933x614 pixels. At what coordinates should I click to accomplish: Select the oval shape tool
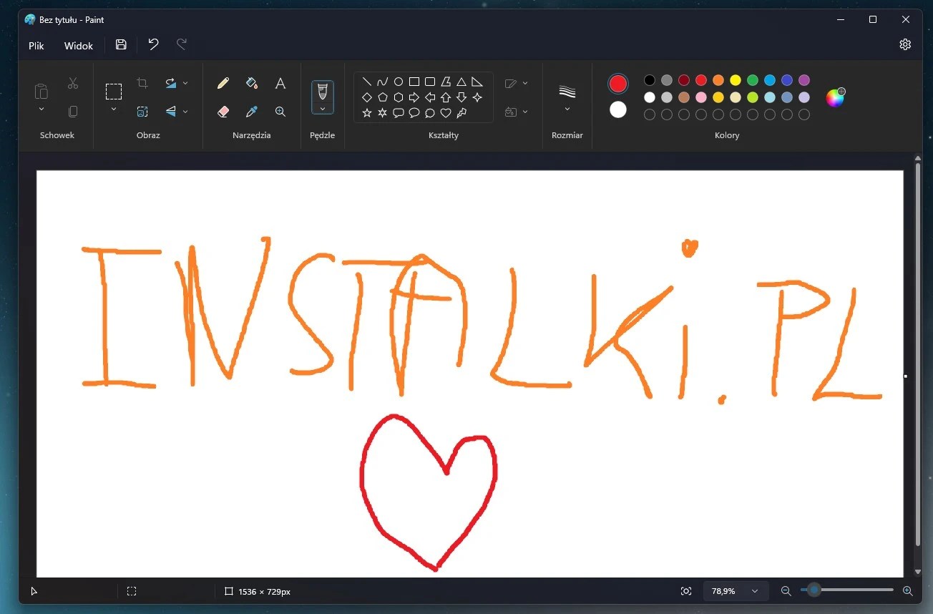pyautogui.click(x=398, y=81)
